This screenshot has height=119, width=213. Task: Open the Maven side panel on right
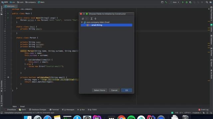(211, 63)
